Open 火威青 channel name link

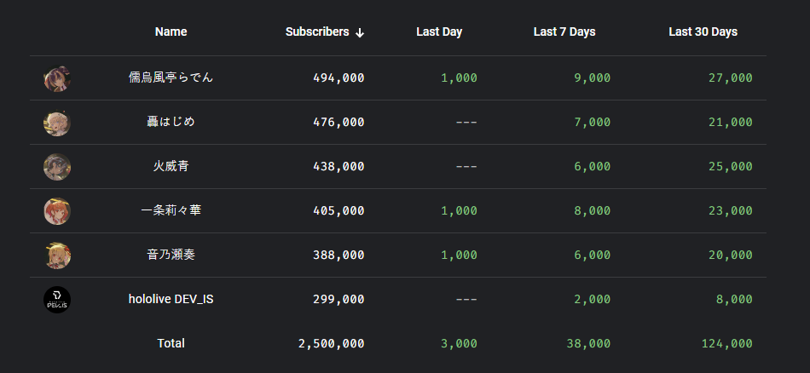pos(171,166)
